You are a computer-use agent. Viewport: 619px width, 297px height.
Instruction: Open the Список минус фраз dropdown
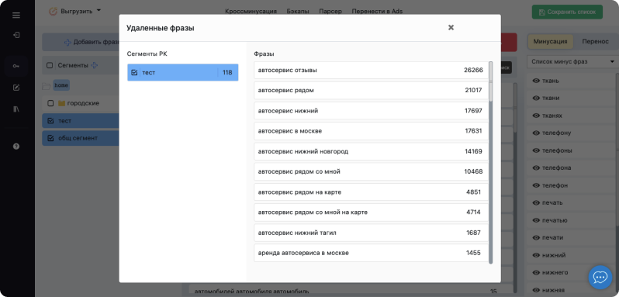click(572, 61)
